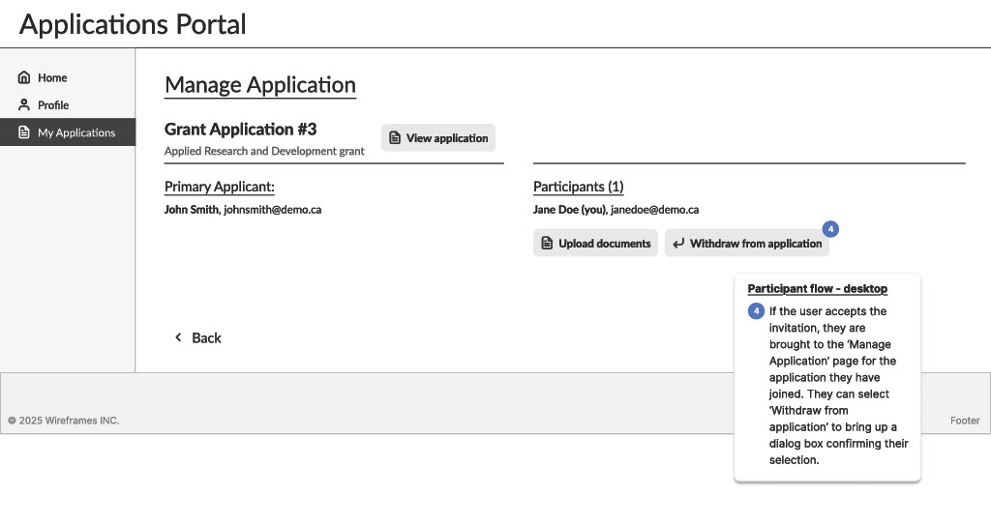Click the Applications Portal title
The width and height of the screenshot is (991, 525).
click(x=133, y=24)
